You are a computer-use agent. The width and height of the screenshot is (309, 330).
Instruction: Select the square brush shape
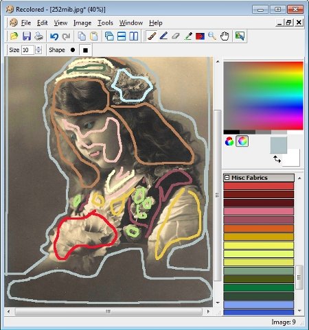[x=85, y=50]
